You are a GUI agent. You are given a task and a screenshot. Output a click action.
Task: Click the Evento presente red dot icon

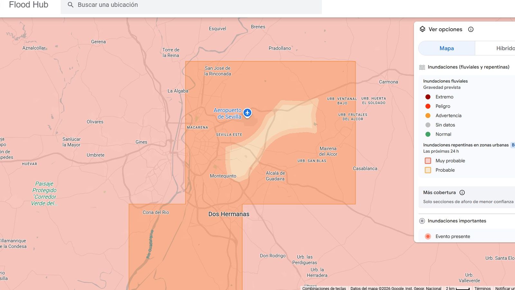[428, 236]
